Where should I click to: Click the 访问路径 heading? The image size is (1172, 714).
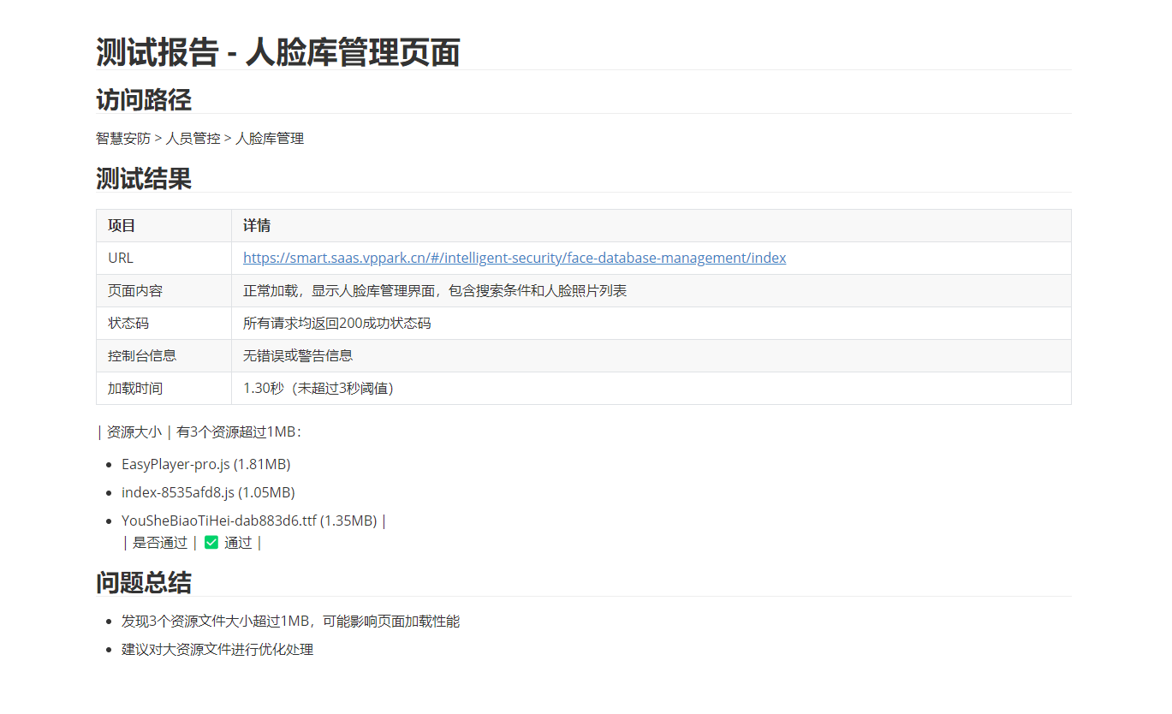(143, 100)
